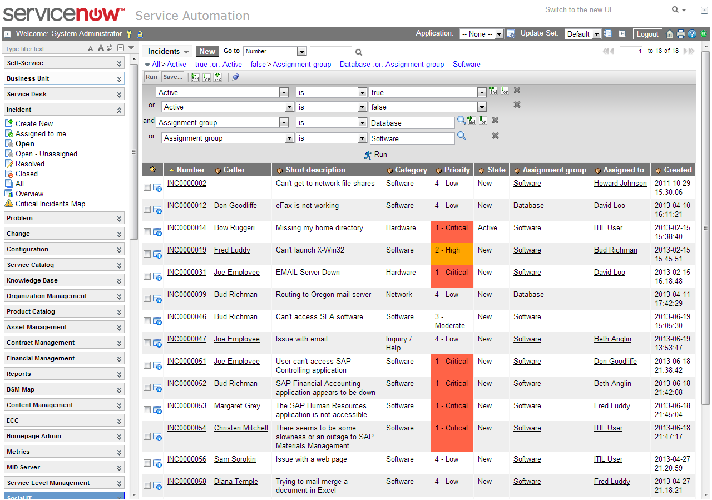
Task: Click the green bug debug icon
Action: pyautogui.click(x=704, y=34)
